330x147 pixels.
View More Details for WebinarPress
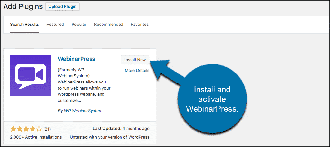(137, 71)
